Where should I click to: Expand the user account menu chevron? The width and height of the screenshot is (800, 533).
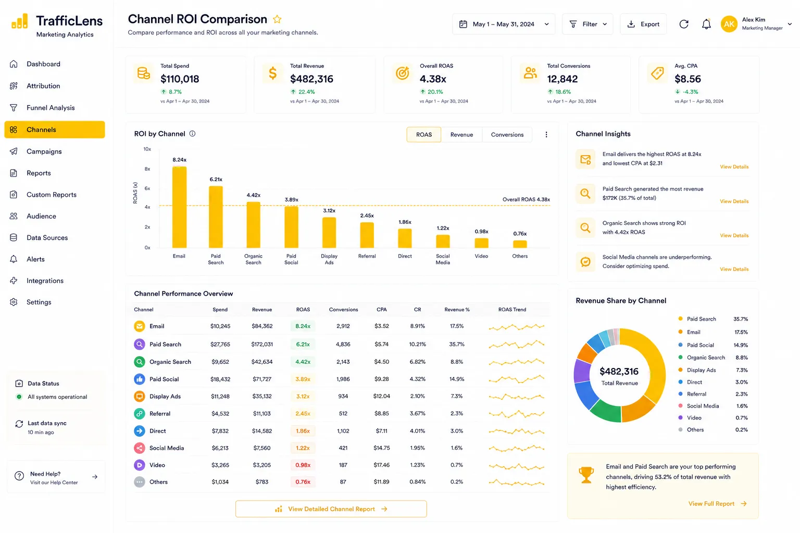click(790, 24)
